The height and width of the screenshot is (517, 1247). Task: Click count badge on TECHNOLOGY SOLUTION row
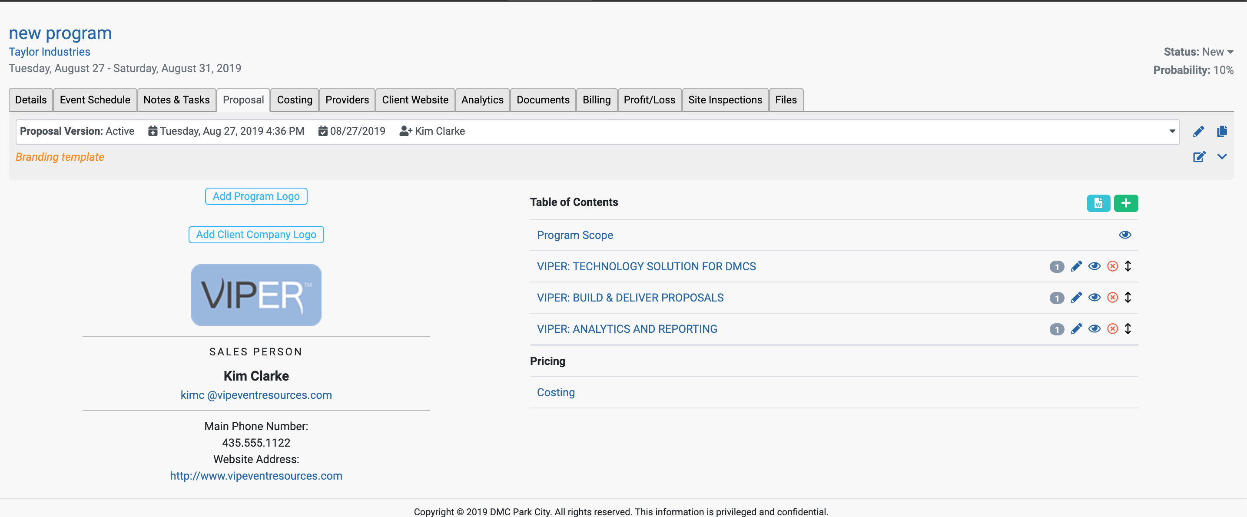pyautogui.click(x=1057, y=267)
